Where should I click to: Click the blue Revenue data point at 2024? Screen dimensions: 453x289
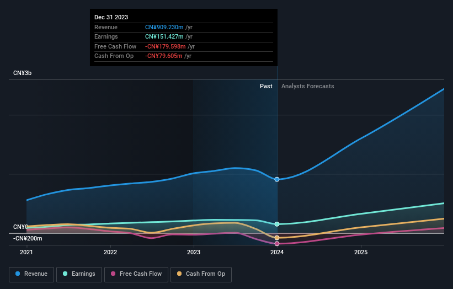point(277,179)
